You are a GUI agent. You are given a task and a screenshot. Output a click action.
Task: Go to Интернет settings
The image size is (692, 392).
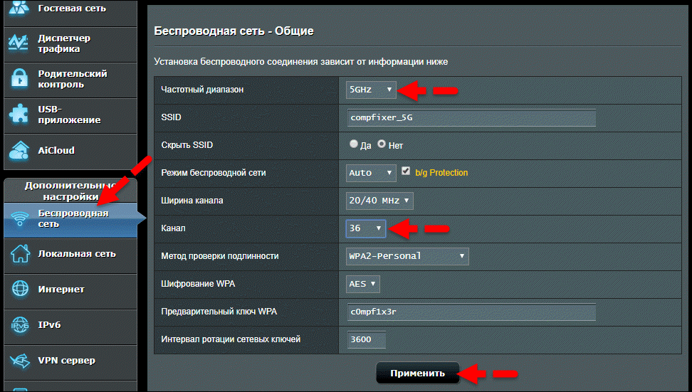pyautogui.click(x=70, y=292)
